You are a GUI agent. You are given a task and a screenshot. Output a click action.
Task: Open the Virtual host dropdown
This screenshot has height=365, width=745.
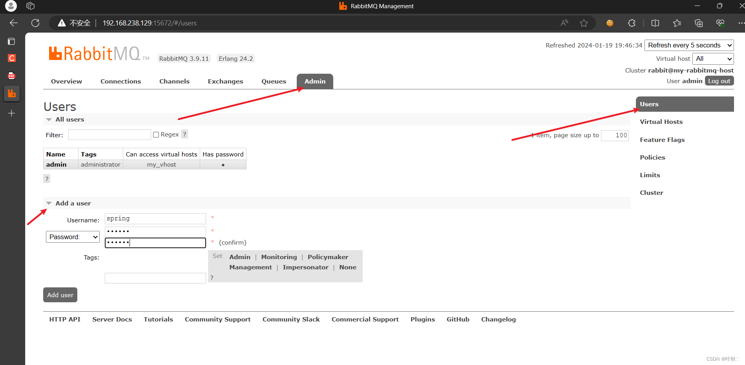point(713,58)
